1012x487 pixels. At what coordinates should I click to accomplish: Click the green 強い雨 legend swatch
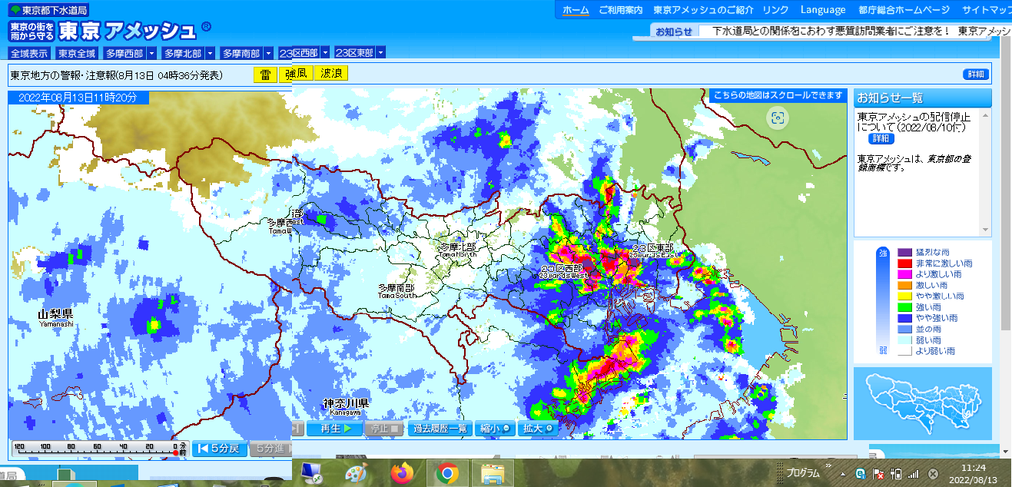(x=904, y=307)
